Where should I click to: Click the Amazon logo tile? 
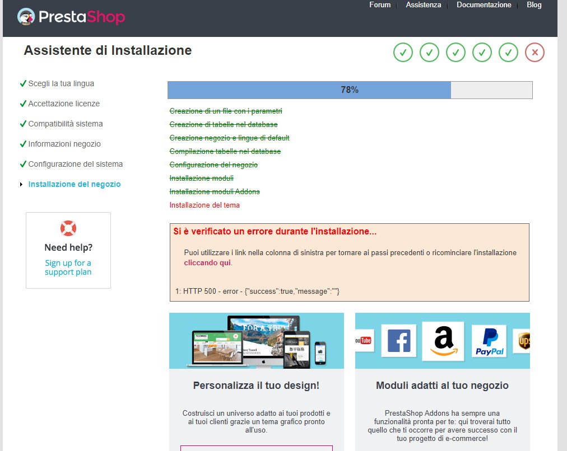[443, 341]
